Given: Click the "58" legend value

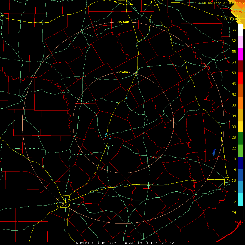Looking at the screenshot, I should [x=234, y=51].
